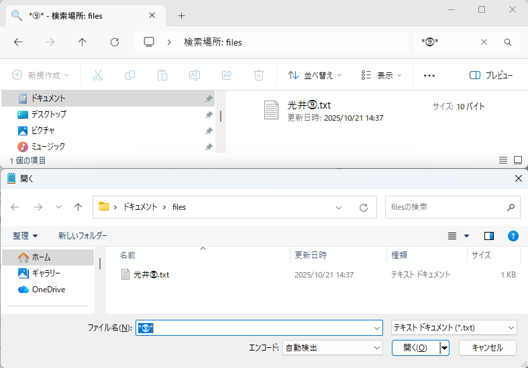
Task: Switch to large icons view using the Explorer status bar icon
Action: [518, 160]
